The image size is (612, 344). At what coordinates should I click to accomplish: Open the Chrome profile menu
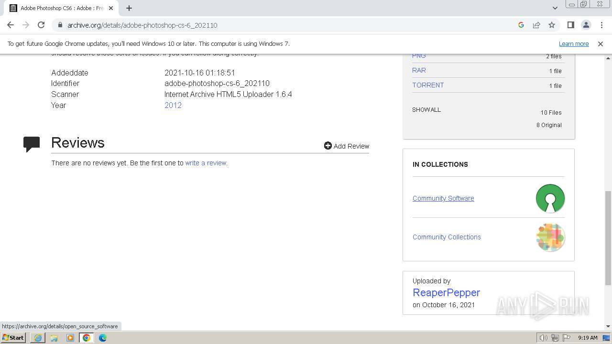[x=586, y=25]
